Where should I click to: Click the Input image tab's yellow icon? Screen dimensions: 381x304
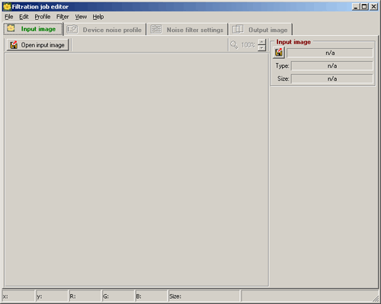[11, 28]
